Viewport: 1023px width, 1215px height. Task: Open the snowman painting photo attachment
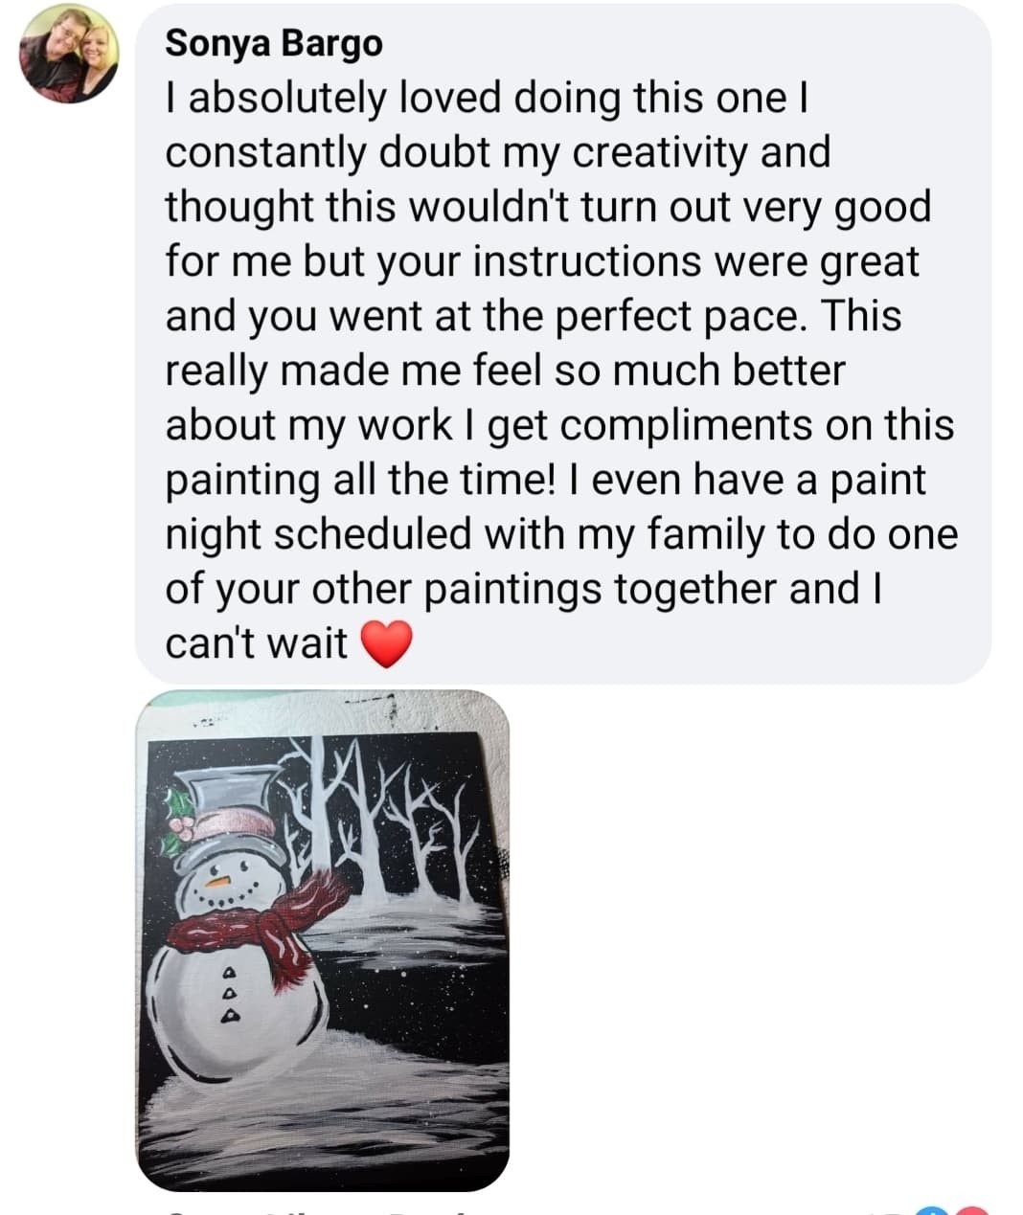(323, 939)
